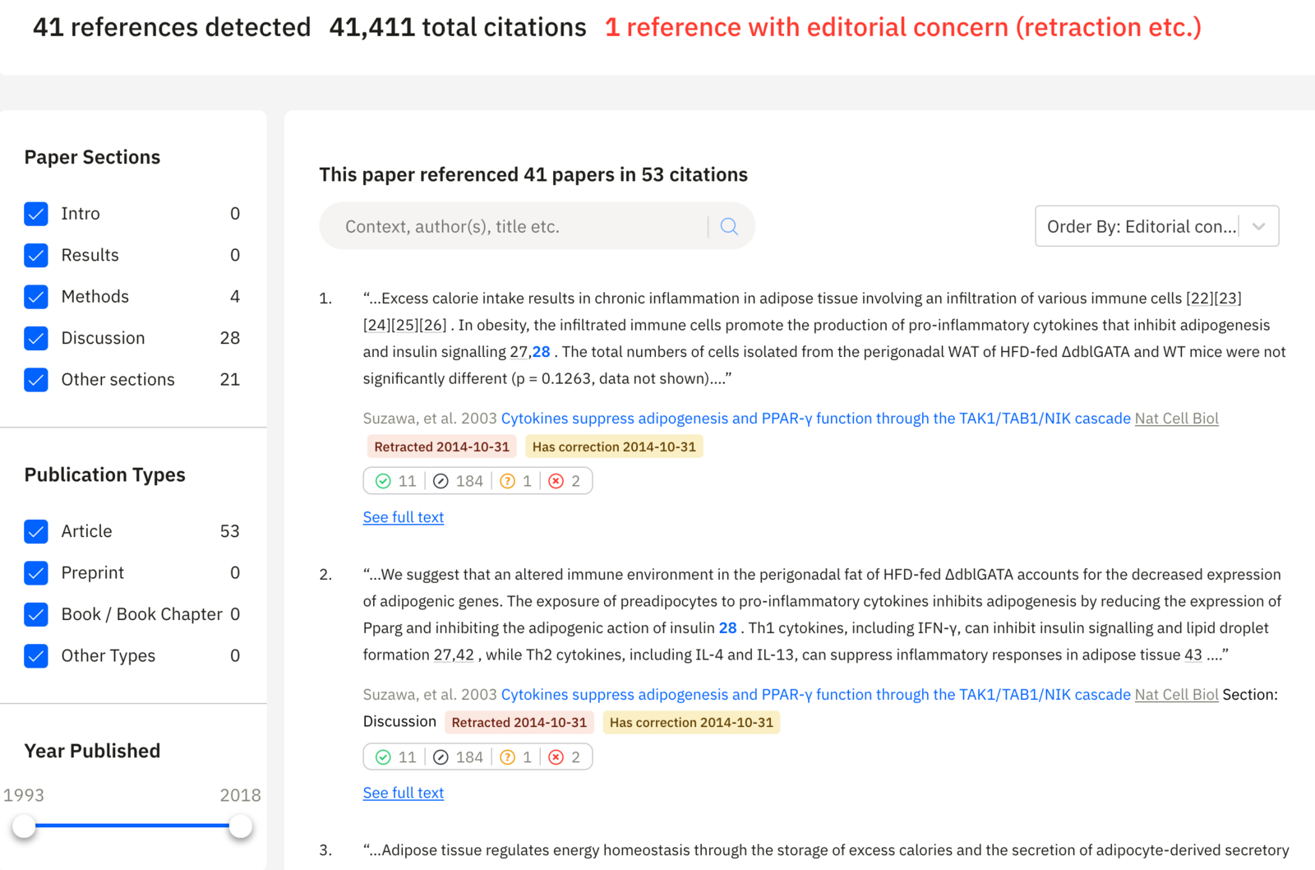Image resolution: width=1315 pixels, height=870 pixels.
Task: Uncheck the Intro section checkbox
Action: [x=36, y=214]
